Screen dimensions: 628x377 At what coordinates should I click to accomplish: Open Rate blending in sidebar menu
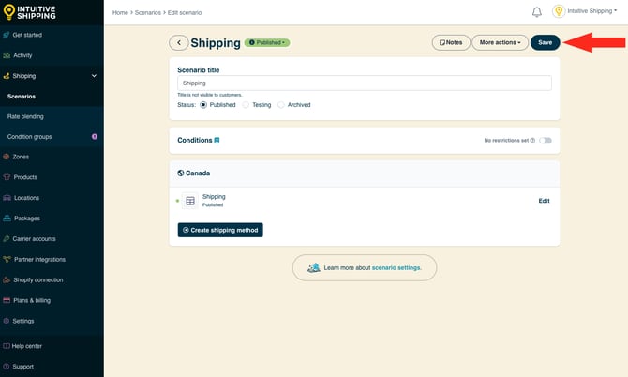tap(25, 116)
